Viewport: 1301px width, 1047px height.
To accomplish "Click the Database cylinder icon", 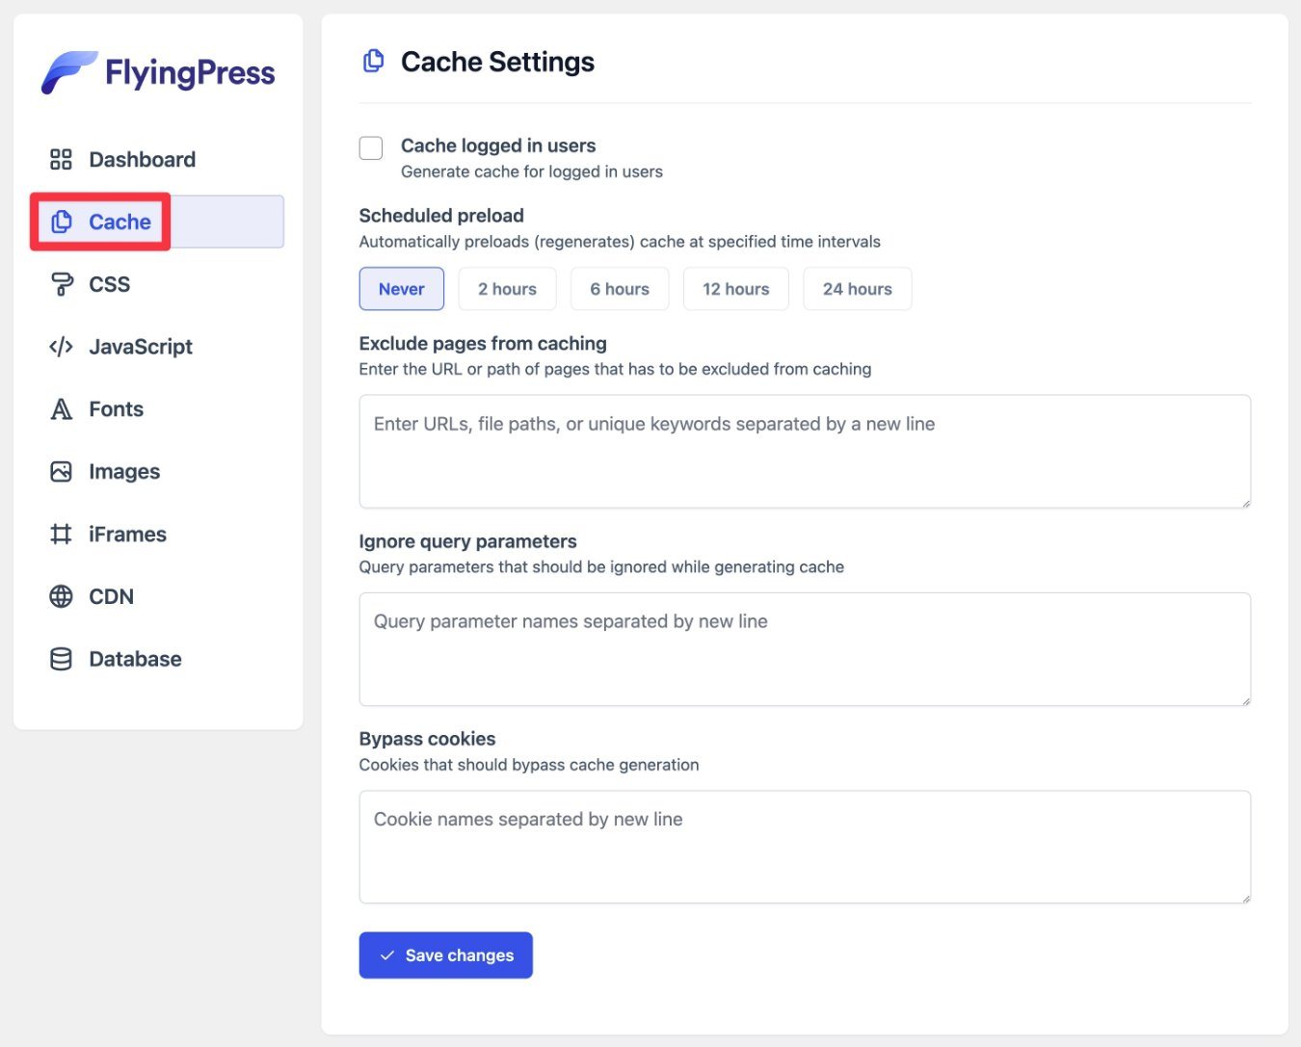I will pyautogui.click(x=61, y=659).
